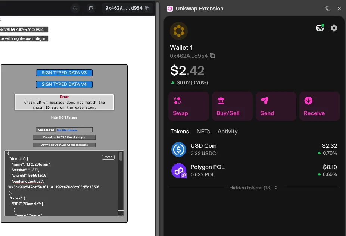The image size is (346, 236).
Task: Click SIGN TYPED DATA V4
Action: point(64,84)
